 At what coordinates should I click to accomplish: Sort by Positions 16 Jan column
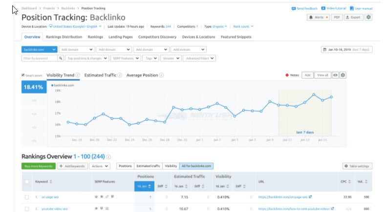pos(144,186)
